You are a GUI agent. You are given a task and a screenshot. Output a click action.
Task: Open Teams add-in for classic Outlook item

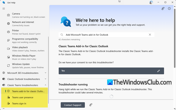click(x=25, y=91)
